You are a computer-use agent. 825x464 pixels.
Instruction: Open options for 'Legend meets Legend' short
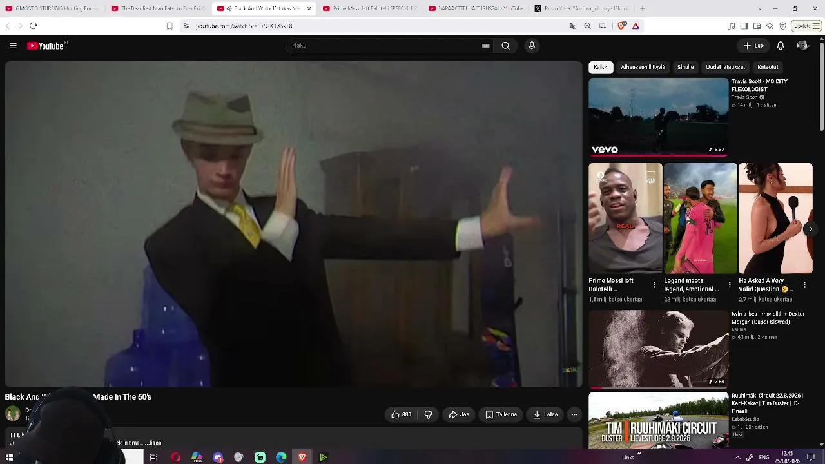730,285
